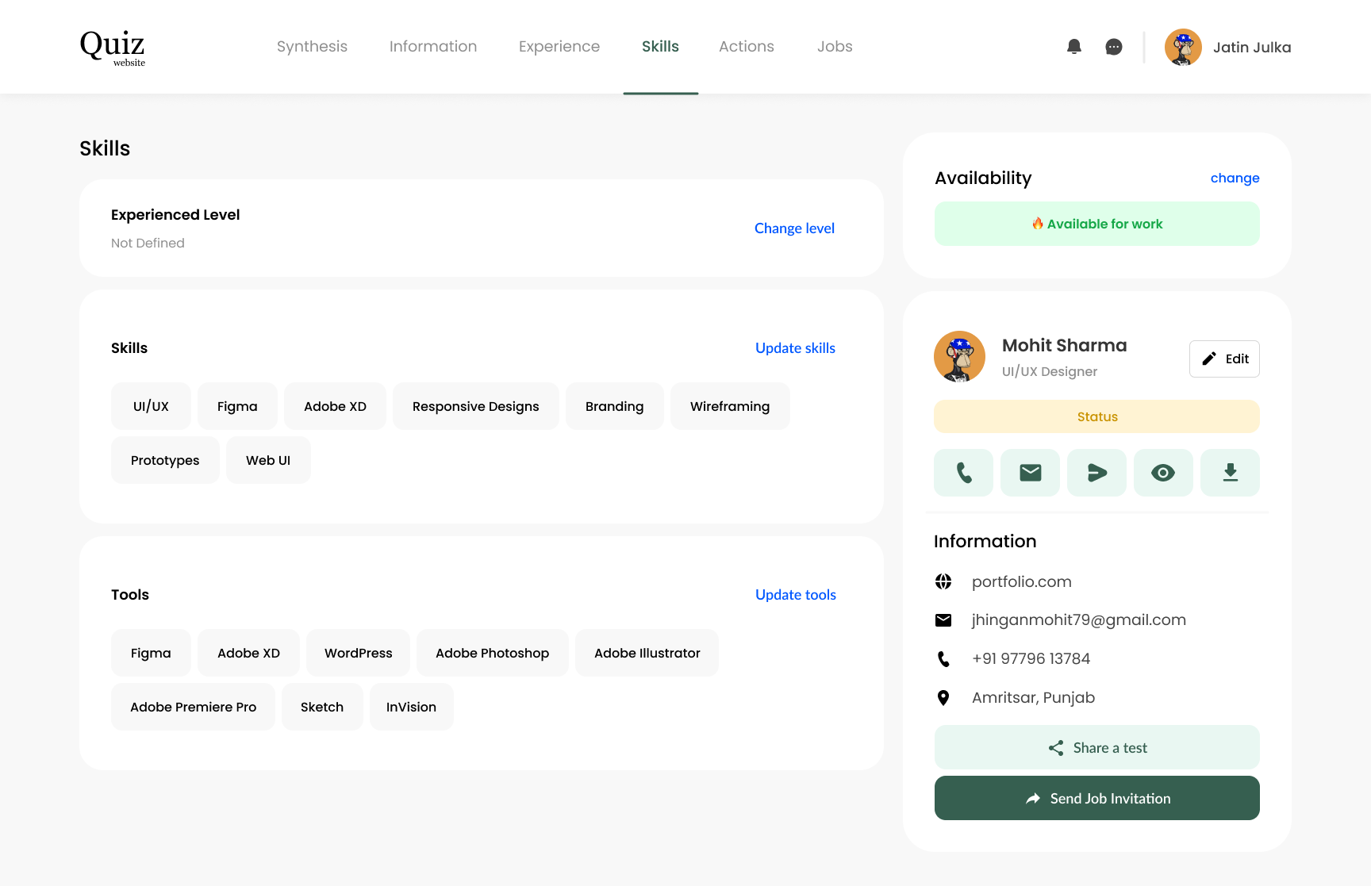Click the availability change link
The height and width of the screenshot is (886, 1371).
(x=1235, y=178)
